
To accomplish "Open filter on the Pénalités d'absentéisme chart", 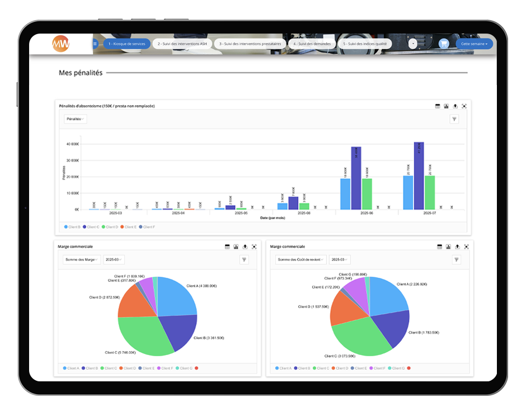I will coord(454,119).
